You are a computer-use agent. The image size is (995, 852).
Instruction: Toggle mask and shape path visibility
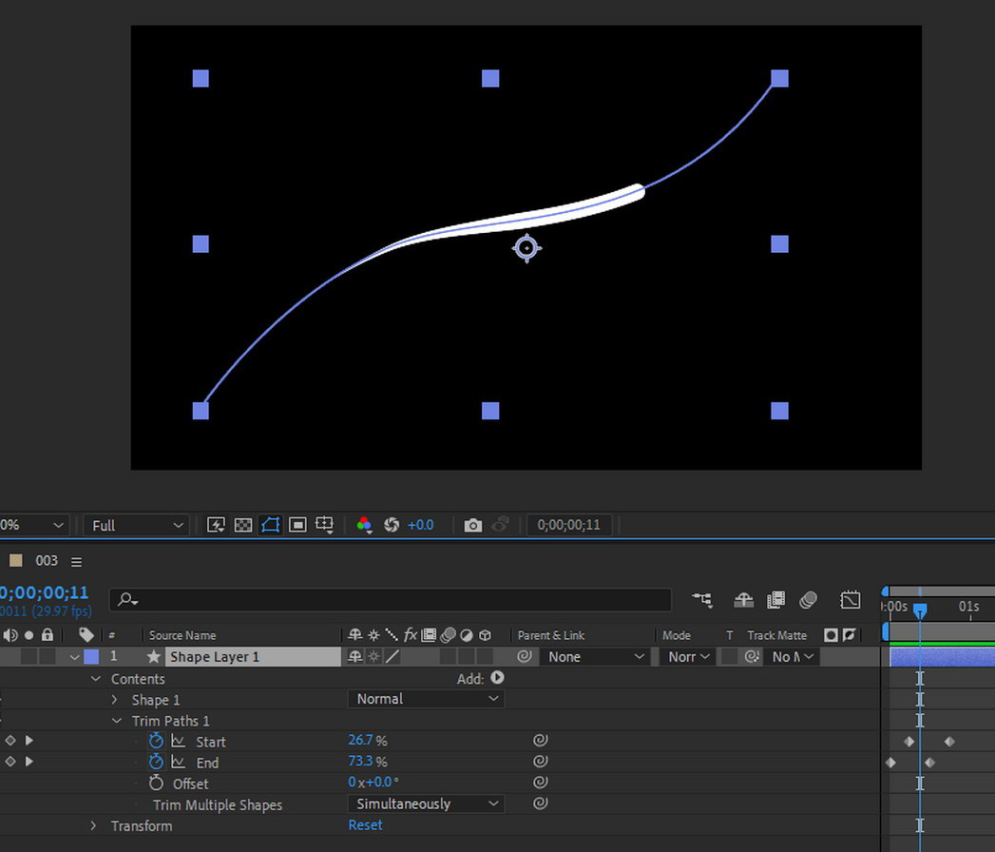(270, 525)
